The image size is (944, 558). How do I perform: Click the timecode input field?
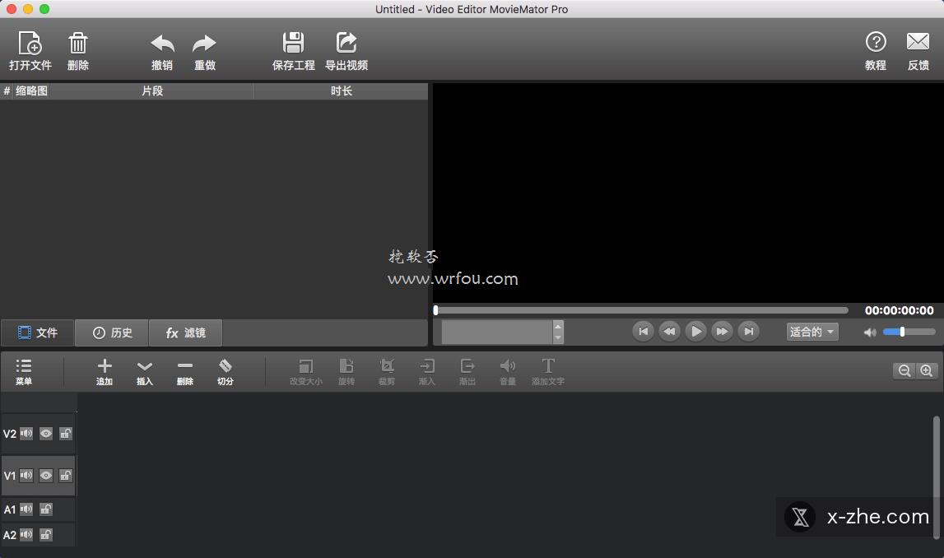click(497, 332)
